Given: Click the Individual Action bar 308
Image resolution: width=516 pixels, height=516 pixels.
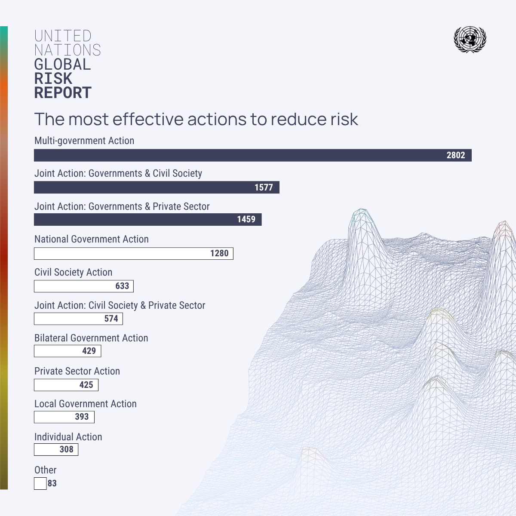Looking at the screenshot, I should [56, 449].
